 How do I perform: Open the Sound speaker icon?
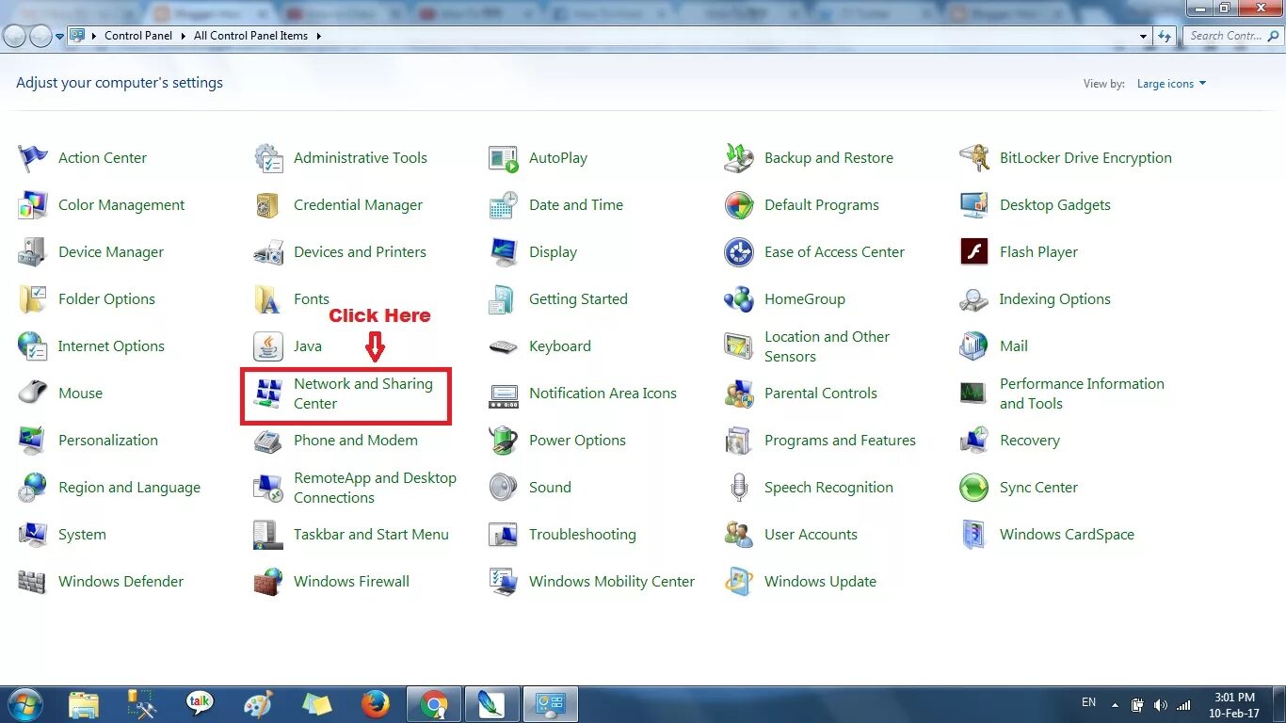click(x=504, y=488)
